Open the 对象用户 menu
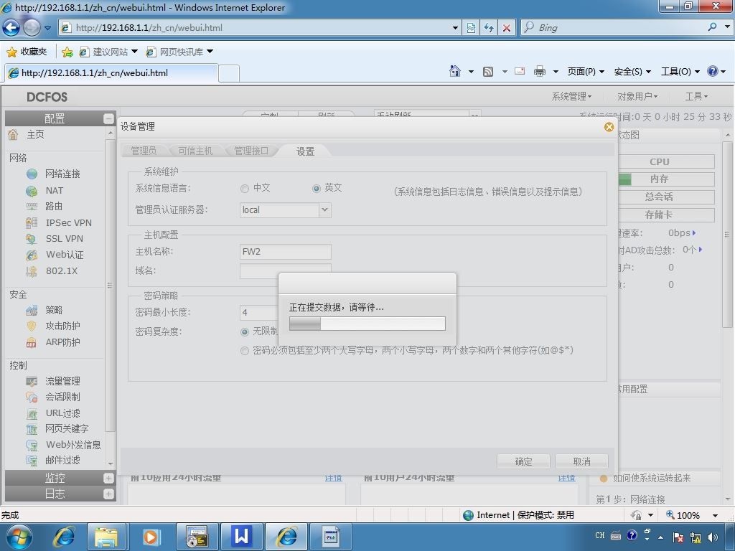The image size is (735, 551). point(637,97)
